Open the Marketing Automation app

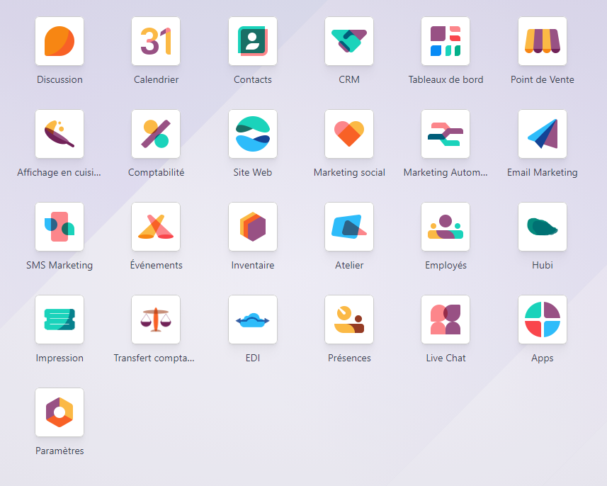(446, 134)
